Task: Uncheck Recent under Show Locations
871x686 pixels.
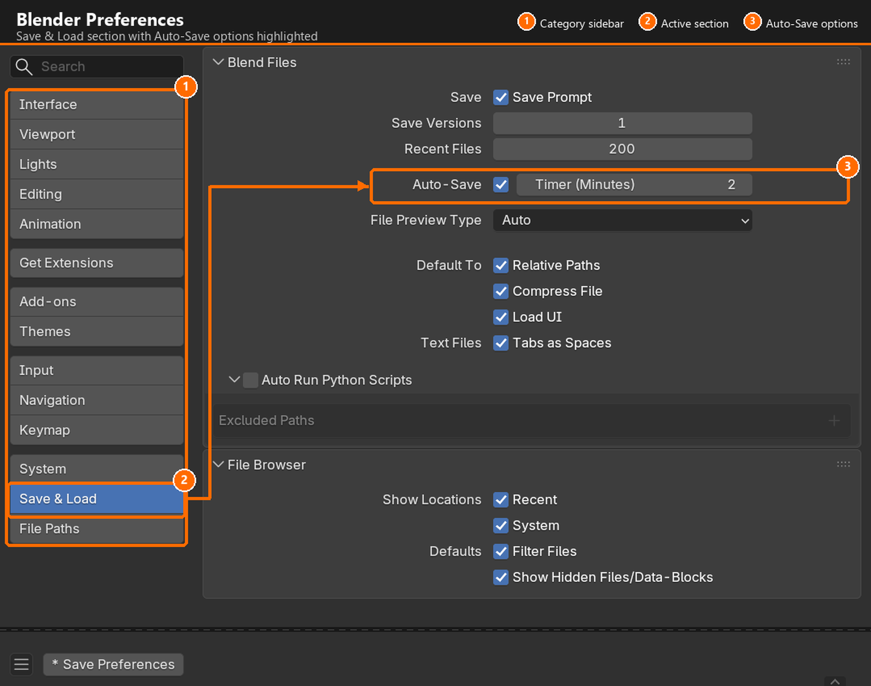Action: coord(500,500)
